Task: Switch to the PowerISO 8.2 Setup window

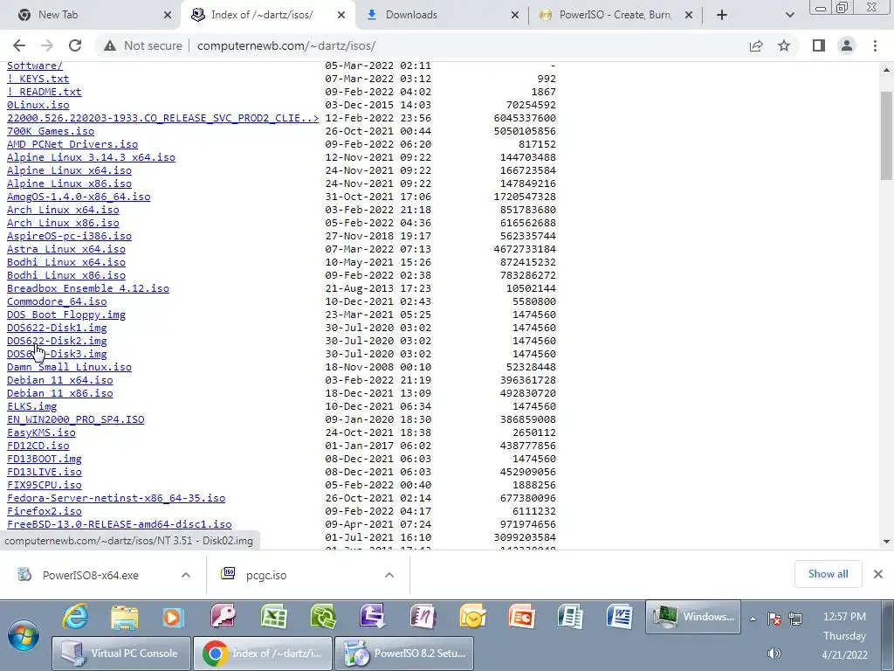Action: pyautogui.click(x=404, y=654)
